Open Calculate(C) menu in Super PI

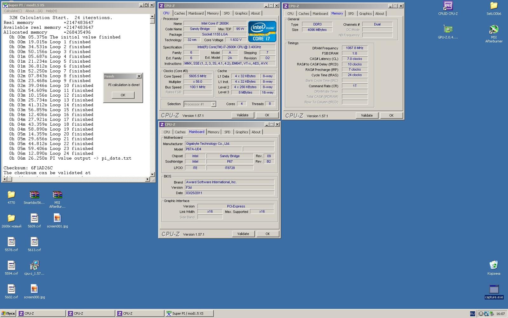(13, 11)
